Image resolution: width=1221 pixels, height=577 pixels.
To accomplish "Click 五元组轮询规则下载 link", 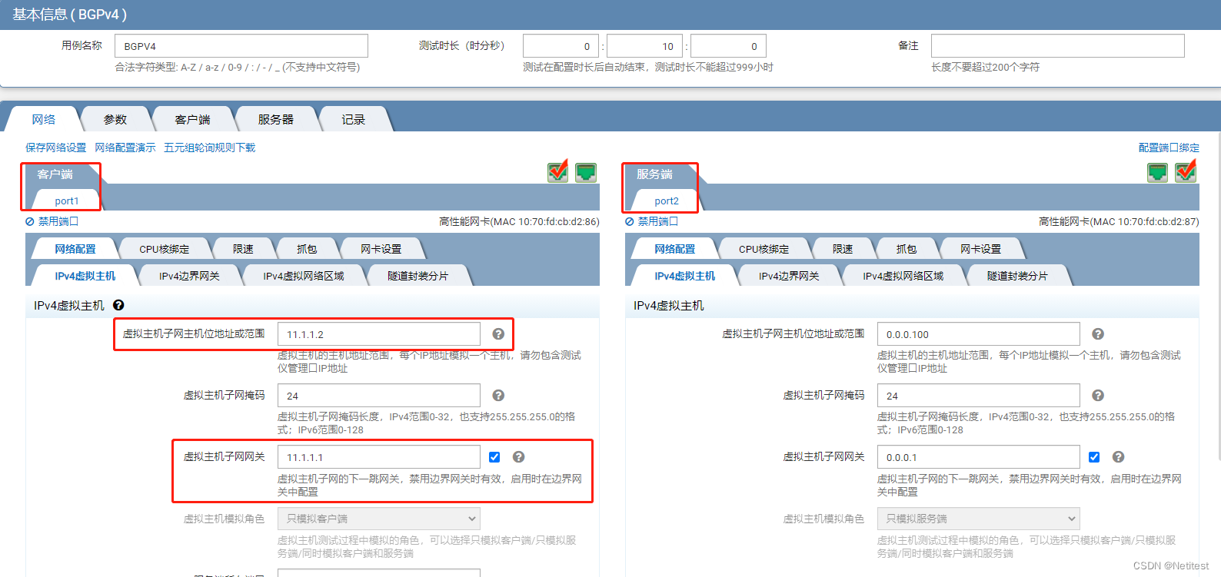I will (210, 148).
